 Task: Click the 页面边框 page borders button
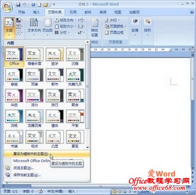point(114,33)
